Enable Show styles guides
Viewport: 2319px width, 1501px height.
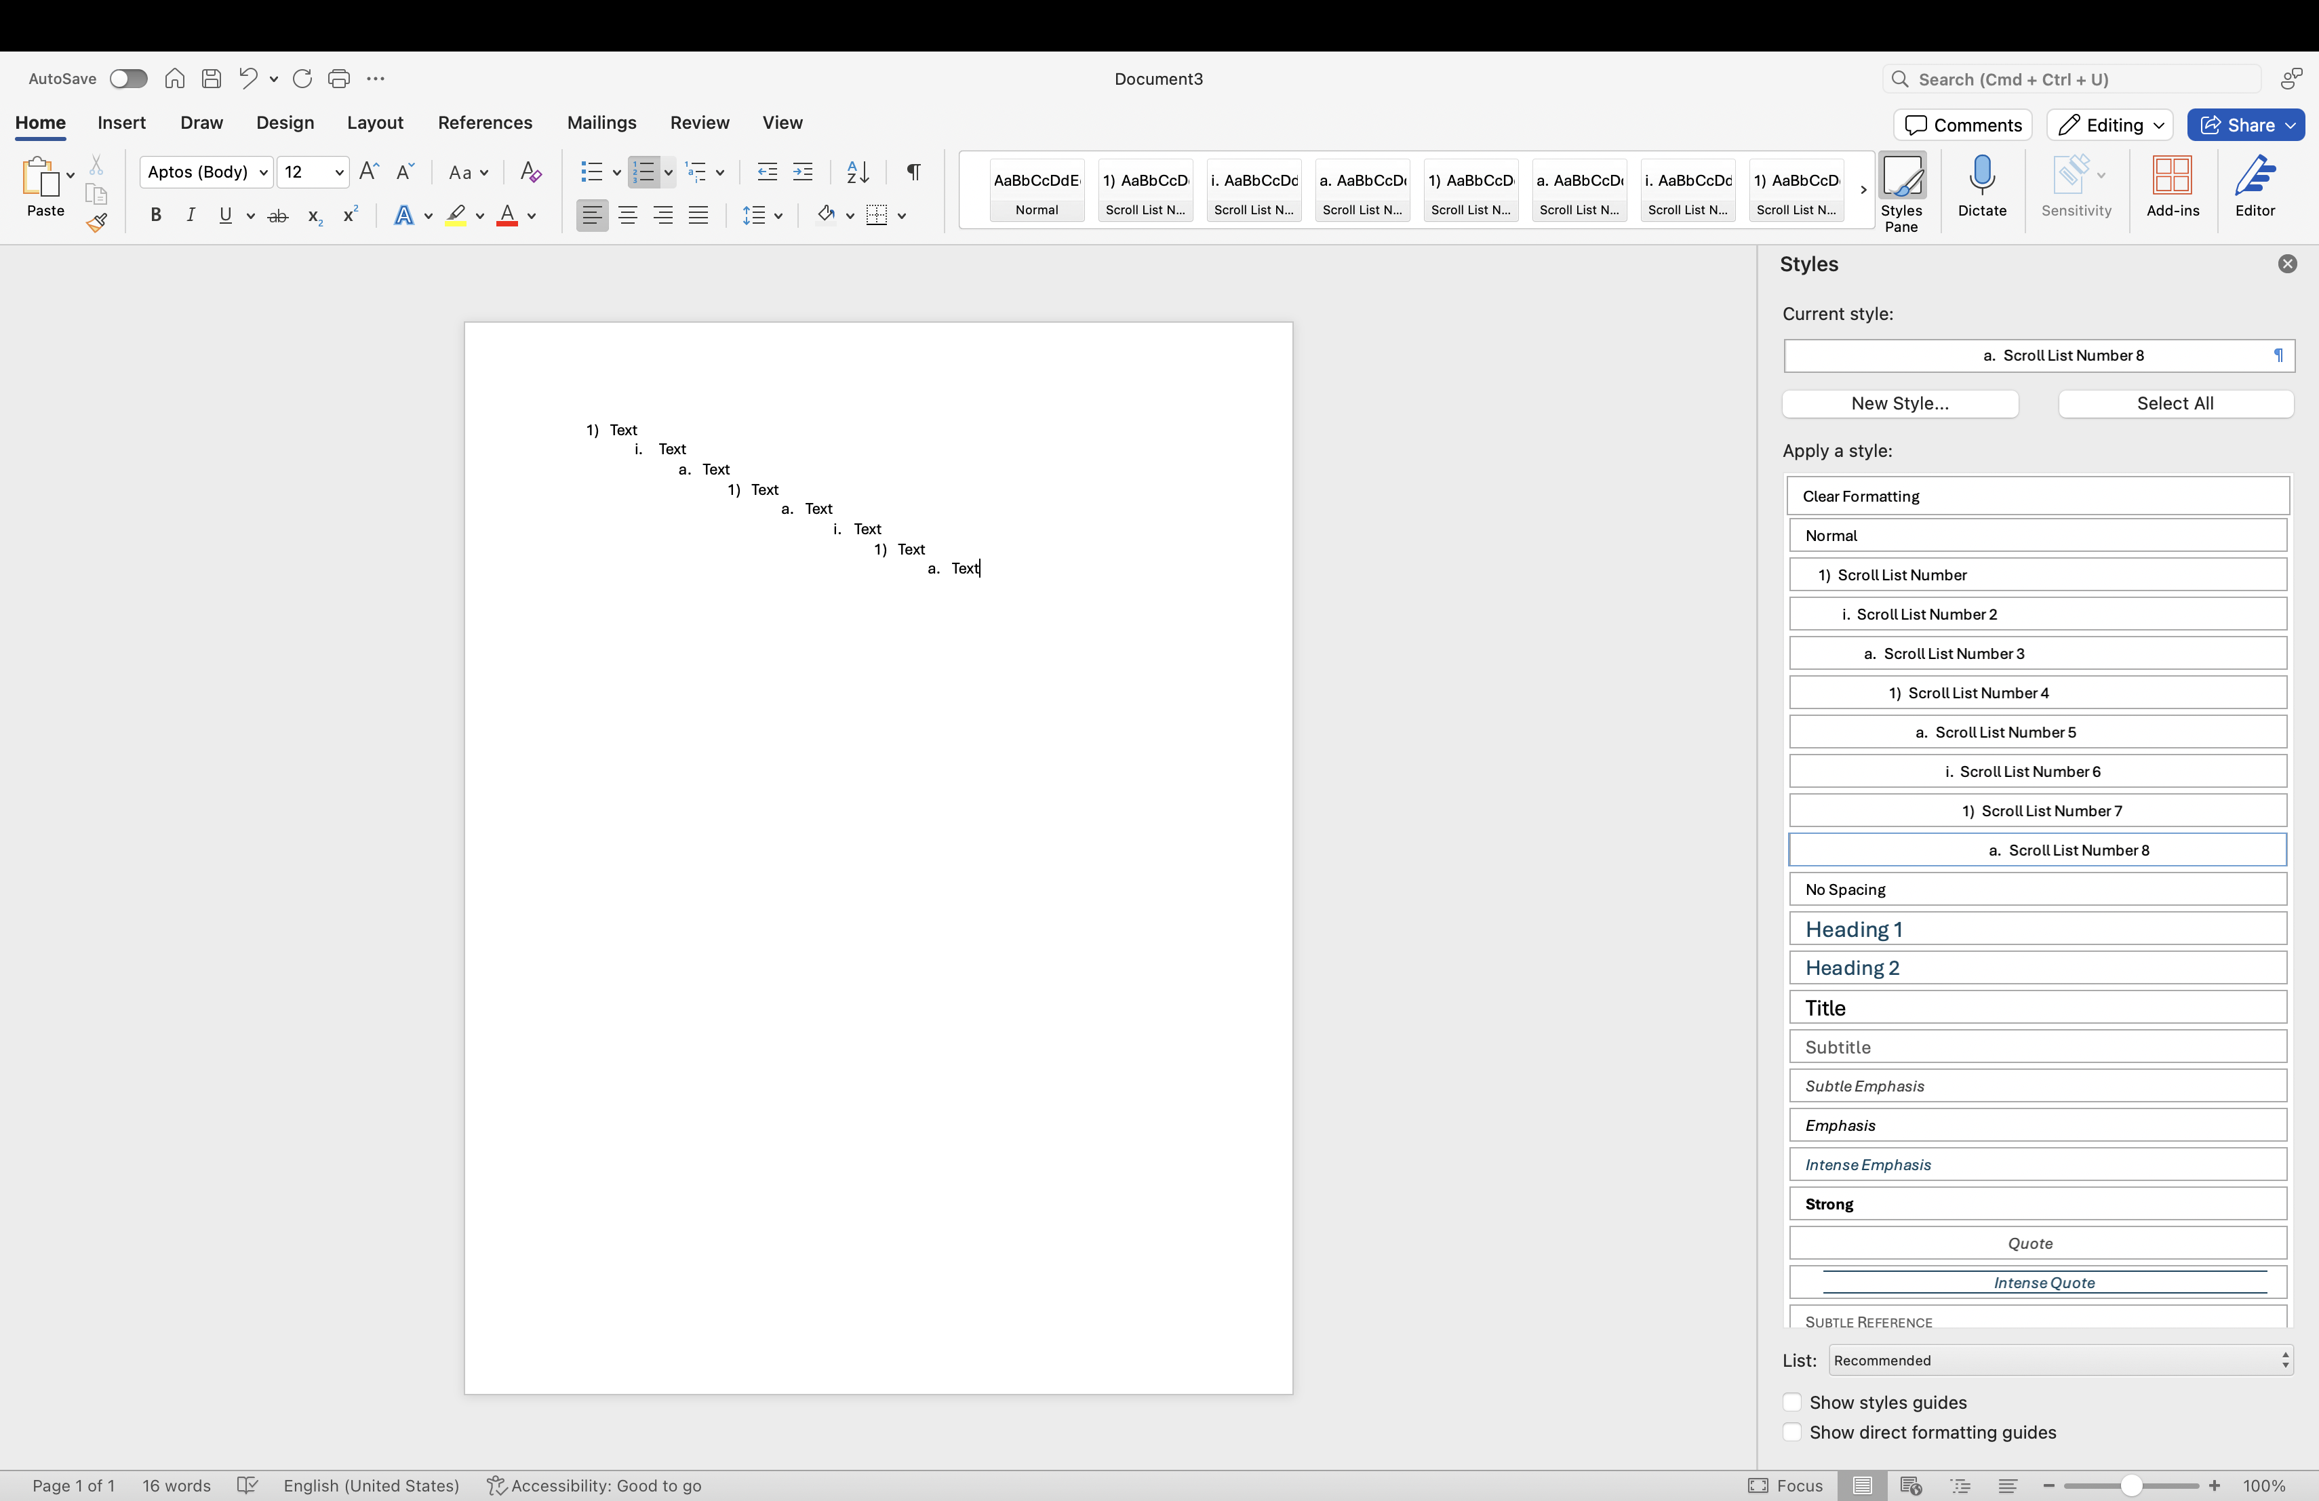1792,1403
